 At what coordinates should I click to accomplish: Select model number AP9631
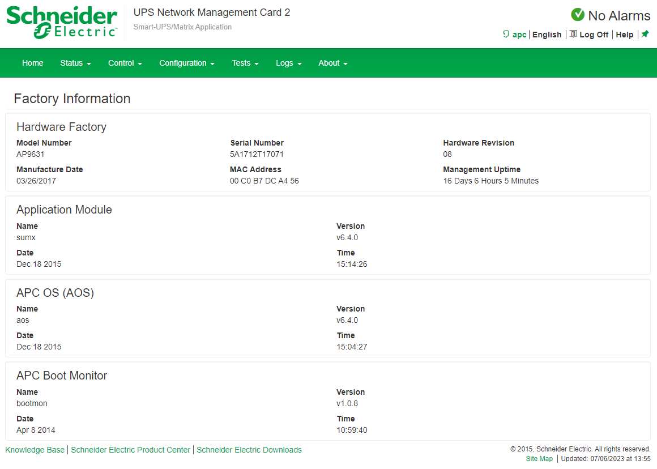tap(30, 154)
